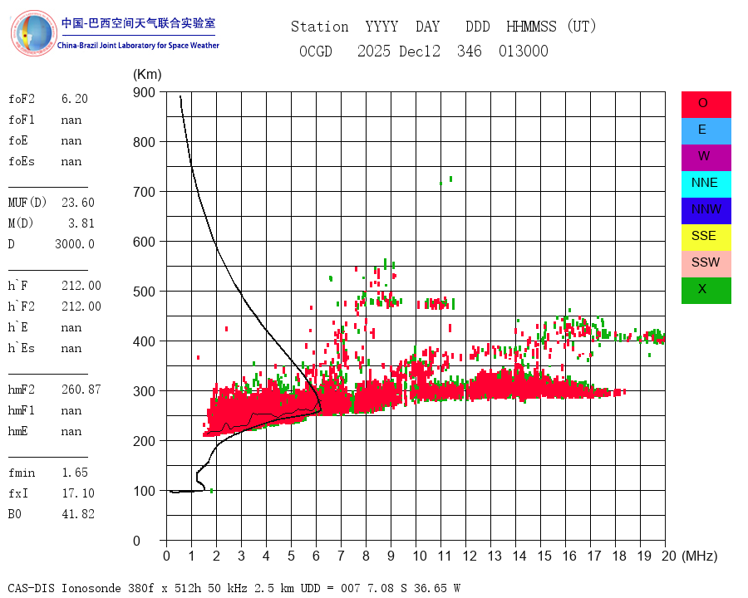This screenshot has width=748, height=598.
Task: Click the China-Brazil Joint Laboratory globe logo
Action: [34, 33]
